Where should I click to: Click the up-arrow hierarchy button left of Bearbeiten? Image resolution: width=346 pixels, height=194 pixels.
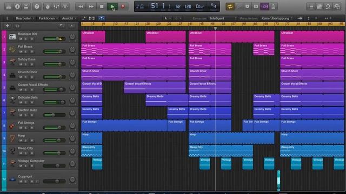[x=7, y=18]
